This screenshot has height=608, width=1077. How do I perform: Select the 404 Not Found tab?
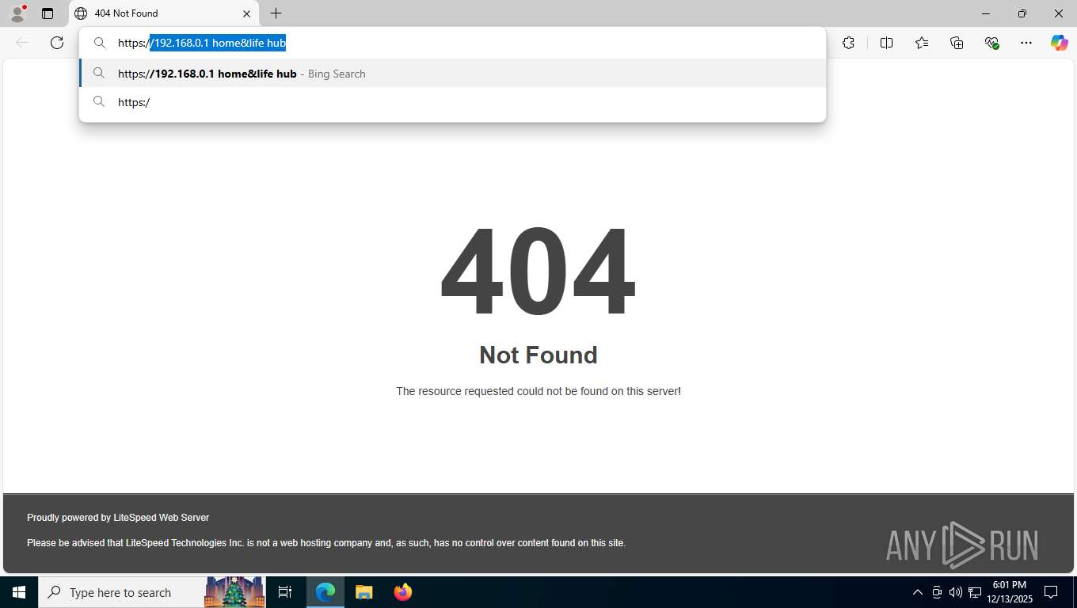pyautogui.click(x=164, y=13)
